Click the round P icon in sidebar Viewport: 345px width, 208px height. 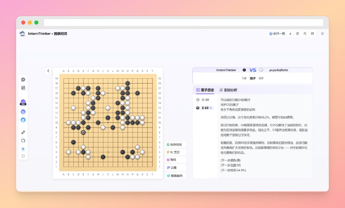point(23,149)
